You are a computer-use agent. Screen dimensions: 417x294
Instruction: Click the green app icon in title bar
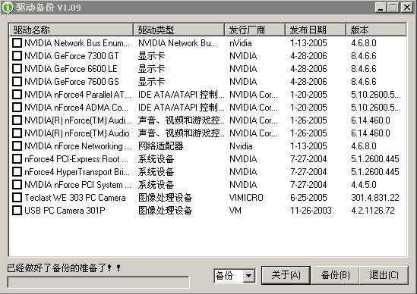click(x=7, y=7)
